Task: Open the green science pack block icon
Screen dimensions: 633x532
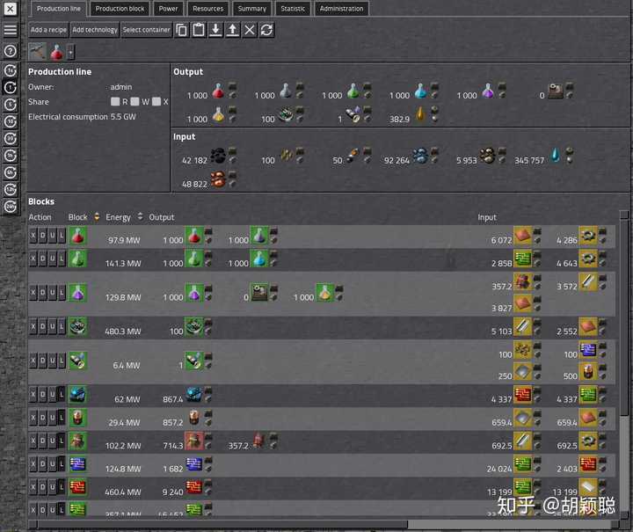Action: (77, 259)
